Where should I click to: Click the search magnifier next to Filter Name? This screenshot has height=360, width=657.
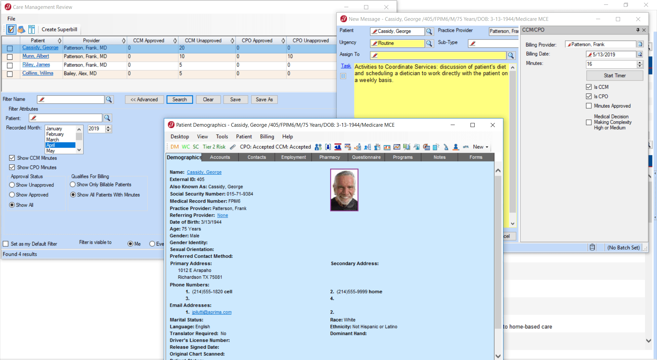[109, 99]
